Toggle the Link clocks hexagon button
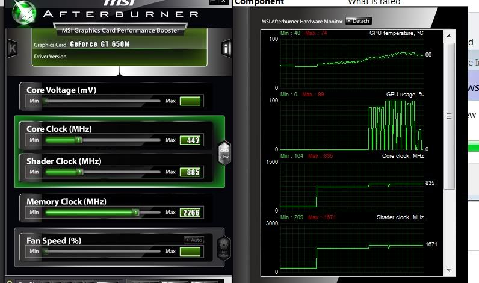 [224, 153]
